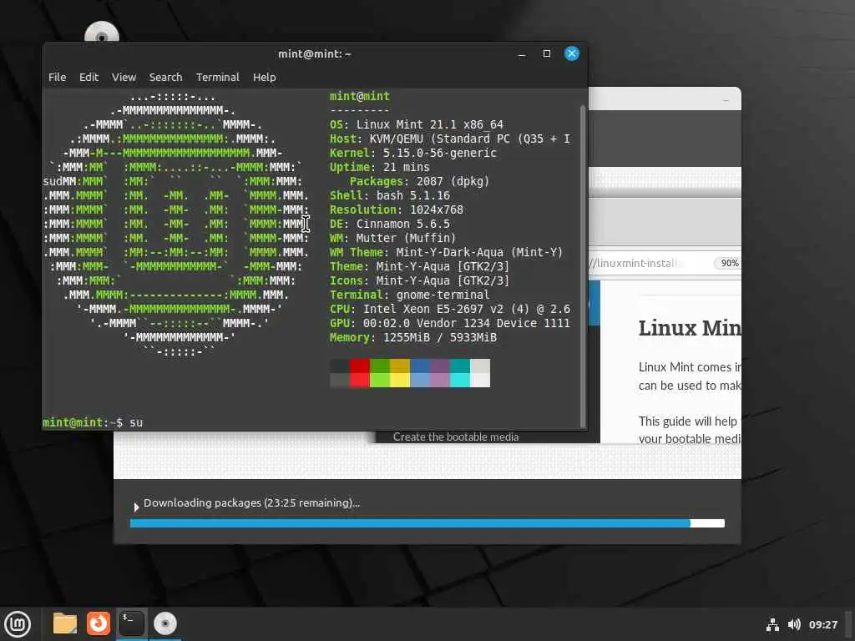Click the 'CPU: Intel Xeon E5-2697 v2' line
The image size is (855, 641).
[450, 309]
